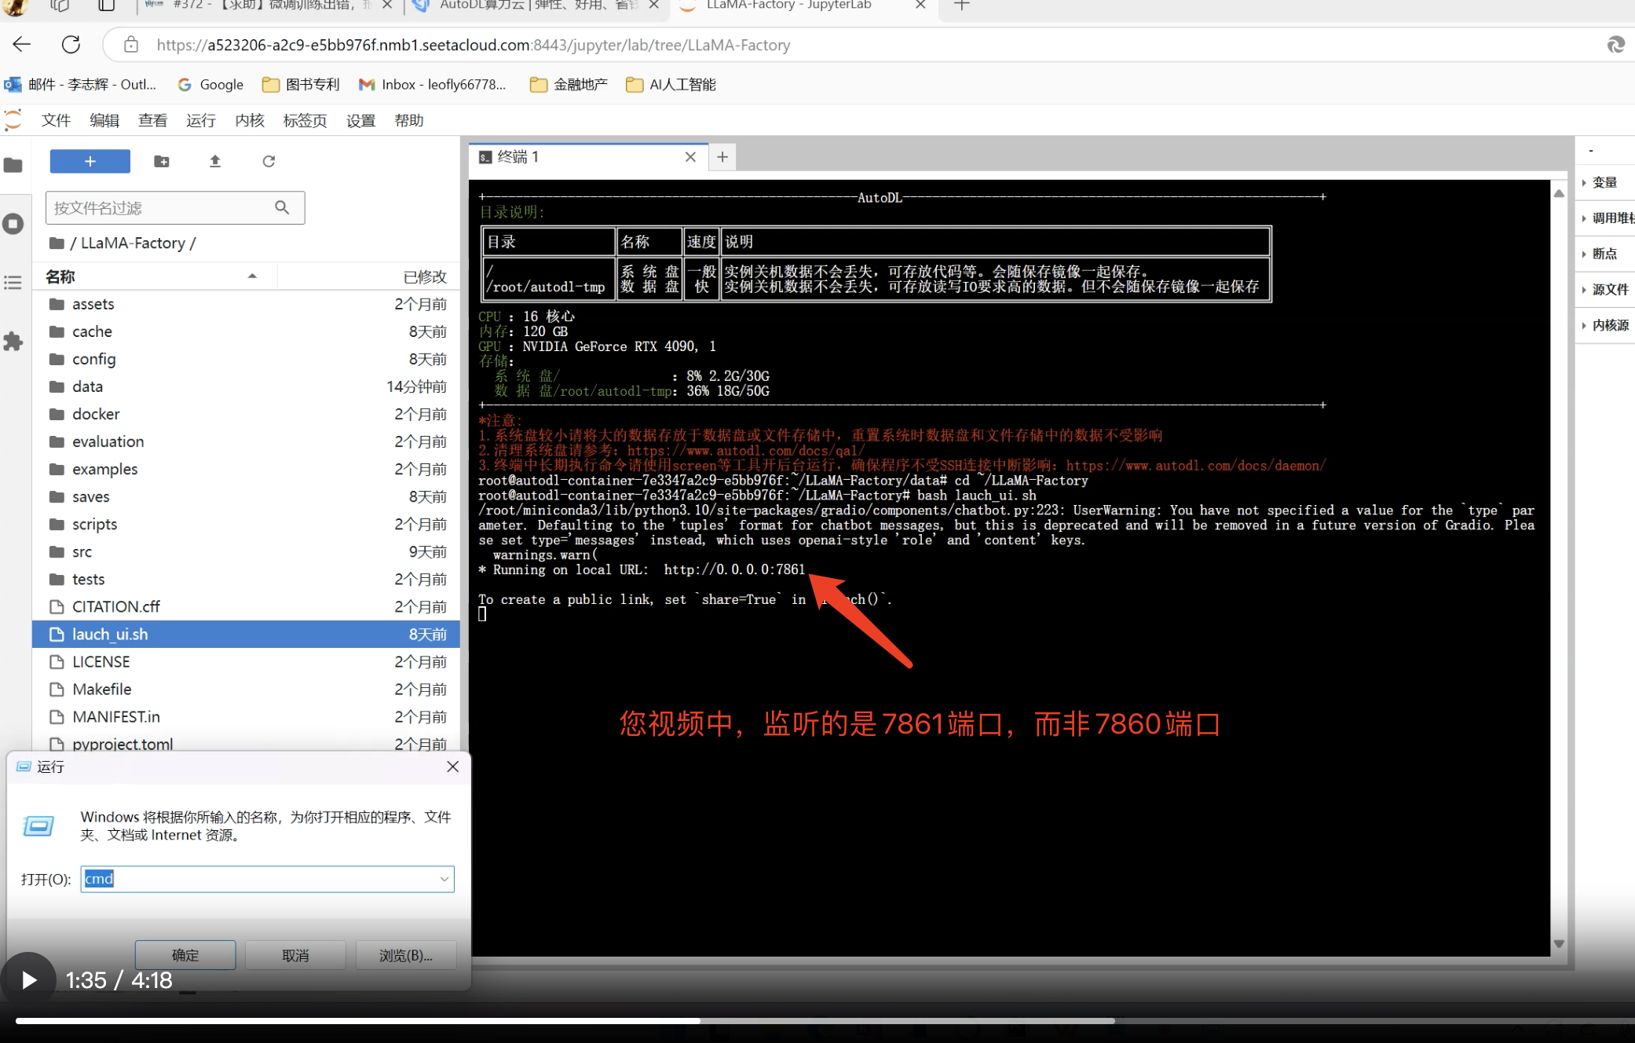
Task: Select the lauch_ui.sh file
Action: tap(245, 634)
